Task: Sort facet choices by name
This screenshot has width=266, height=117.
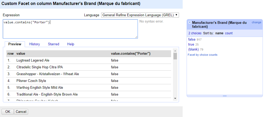Action: tap(219, 33)
